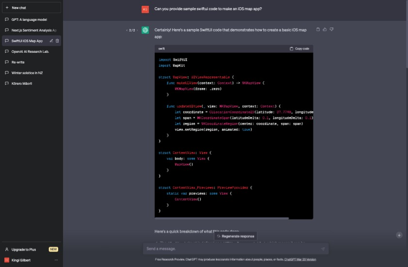Click the 'MKMapView(frame: .zero)' code line
This screenshot has height=267, width=408.
pos(198,89)
